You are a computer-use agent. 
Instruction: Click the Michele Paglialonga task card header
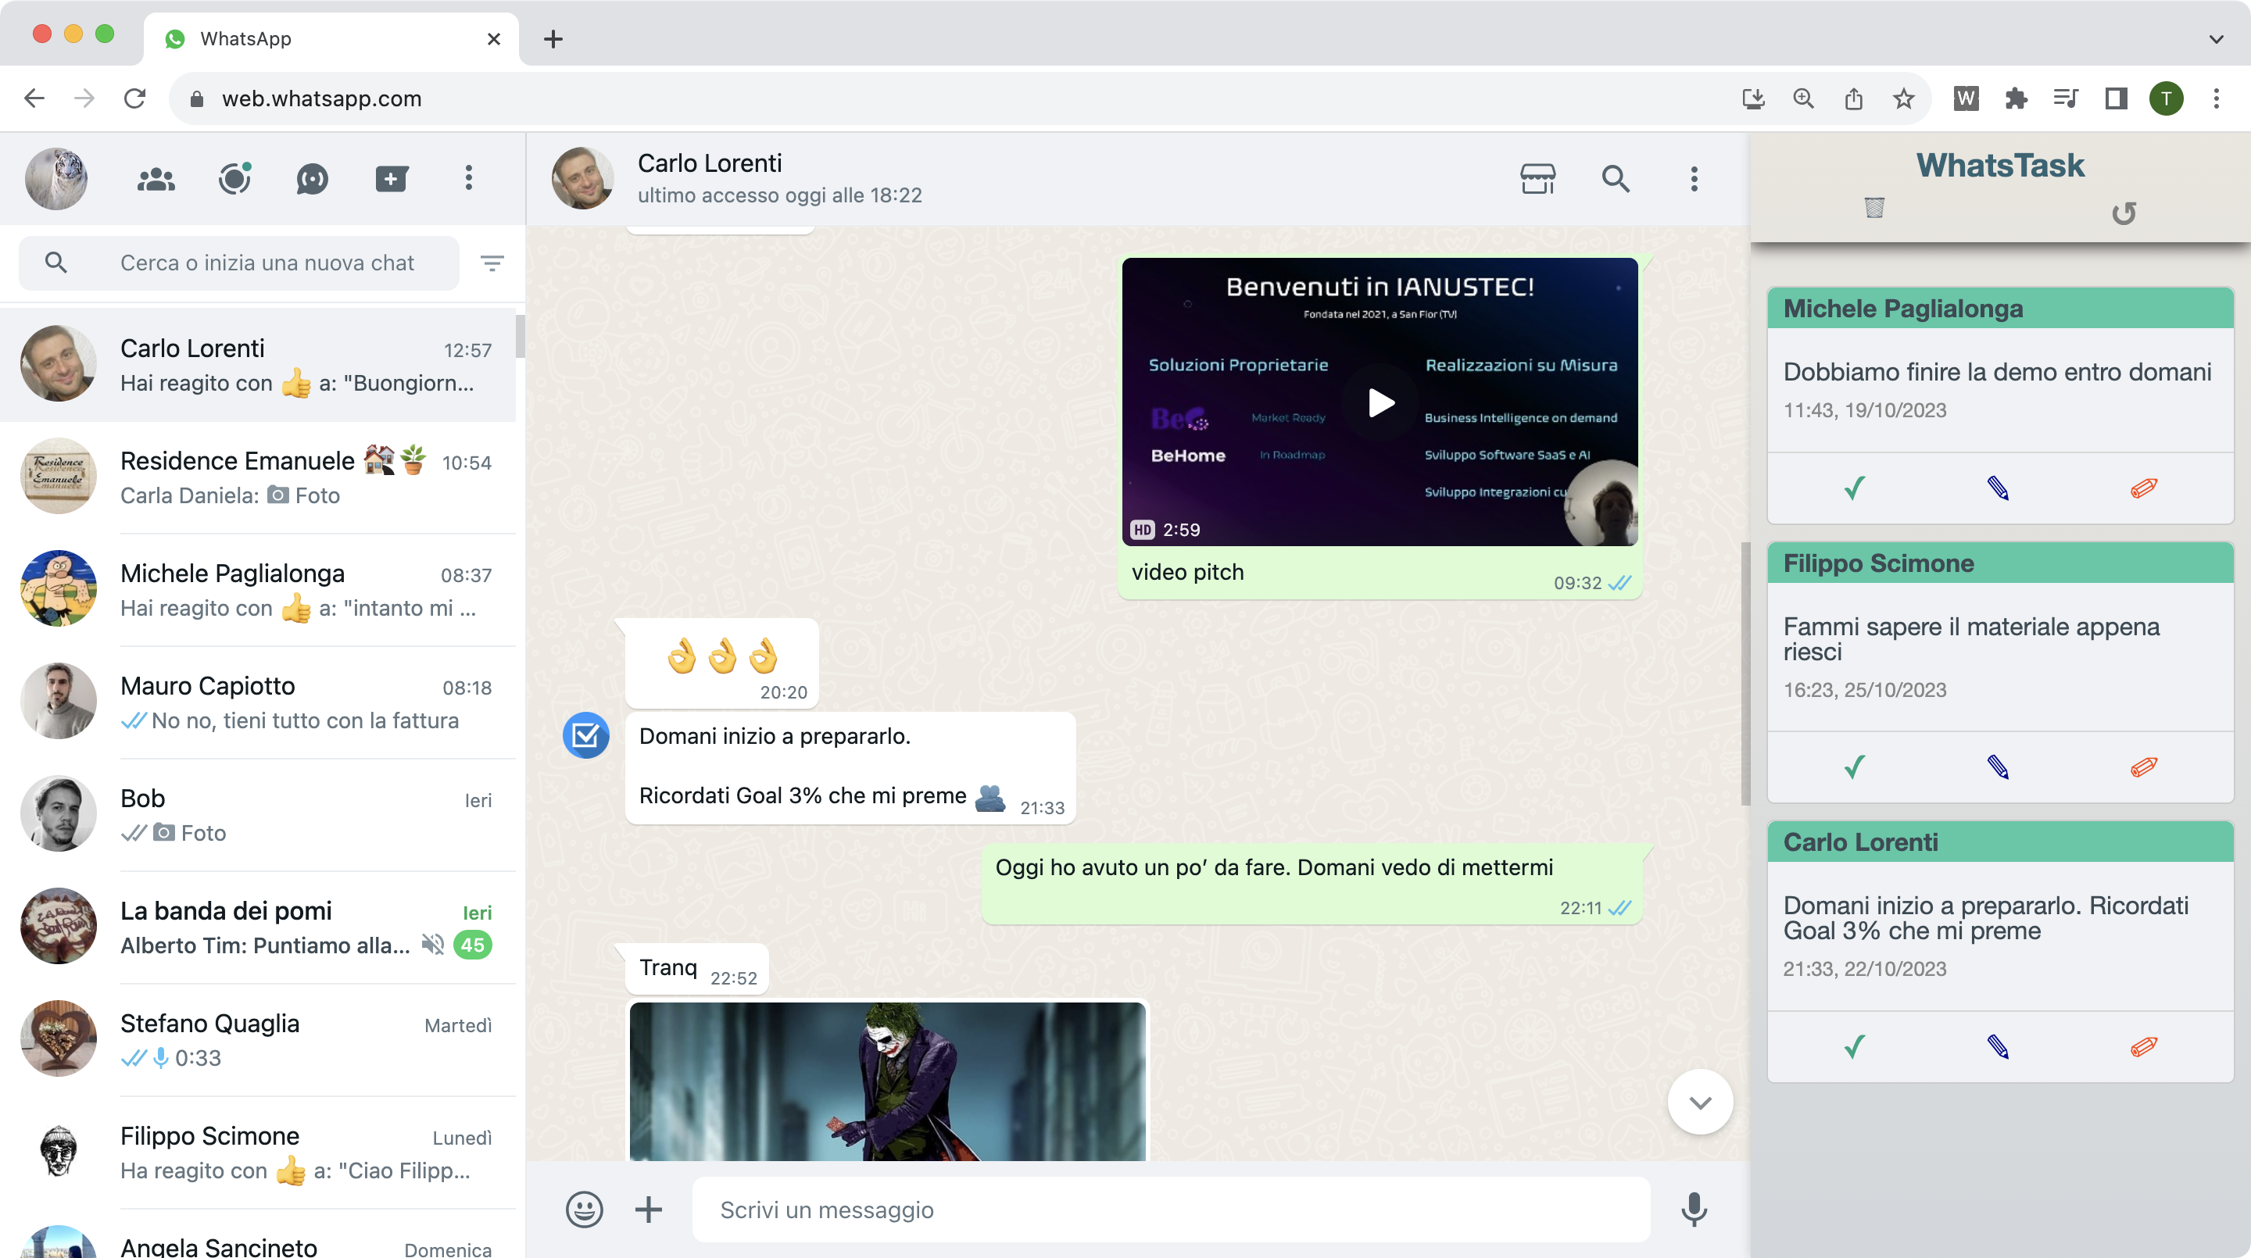[x=2000, y=309]
